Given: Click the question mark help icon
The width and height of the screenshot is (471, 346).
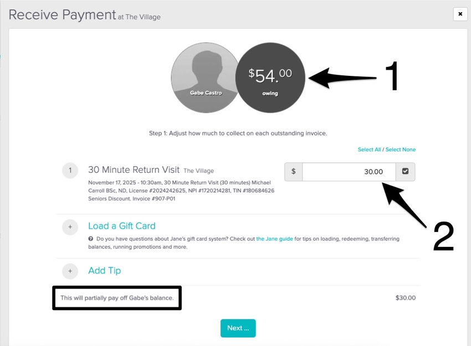Looking at the screenshot, I should pyautogui.click(x=90, y=239).
